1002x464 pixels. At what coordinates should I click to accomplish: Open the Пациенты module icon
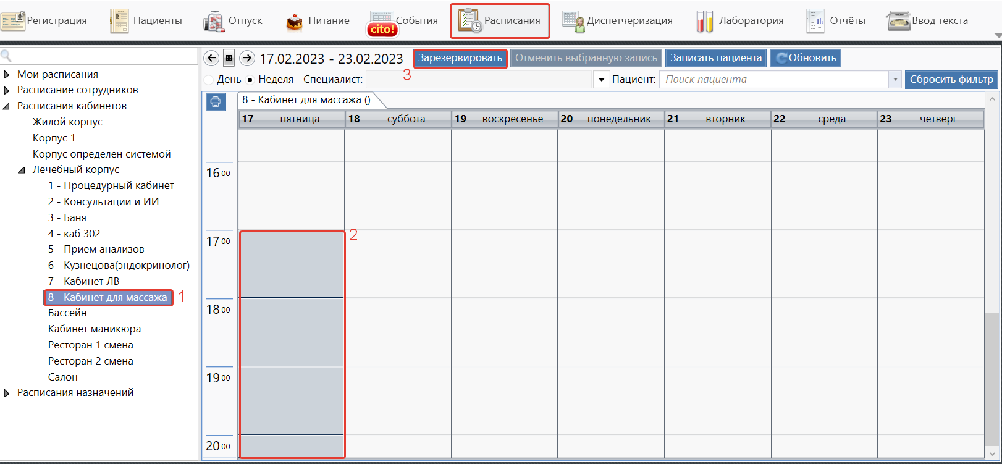tap(119, 21)
